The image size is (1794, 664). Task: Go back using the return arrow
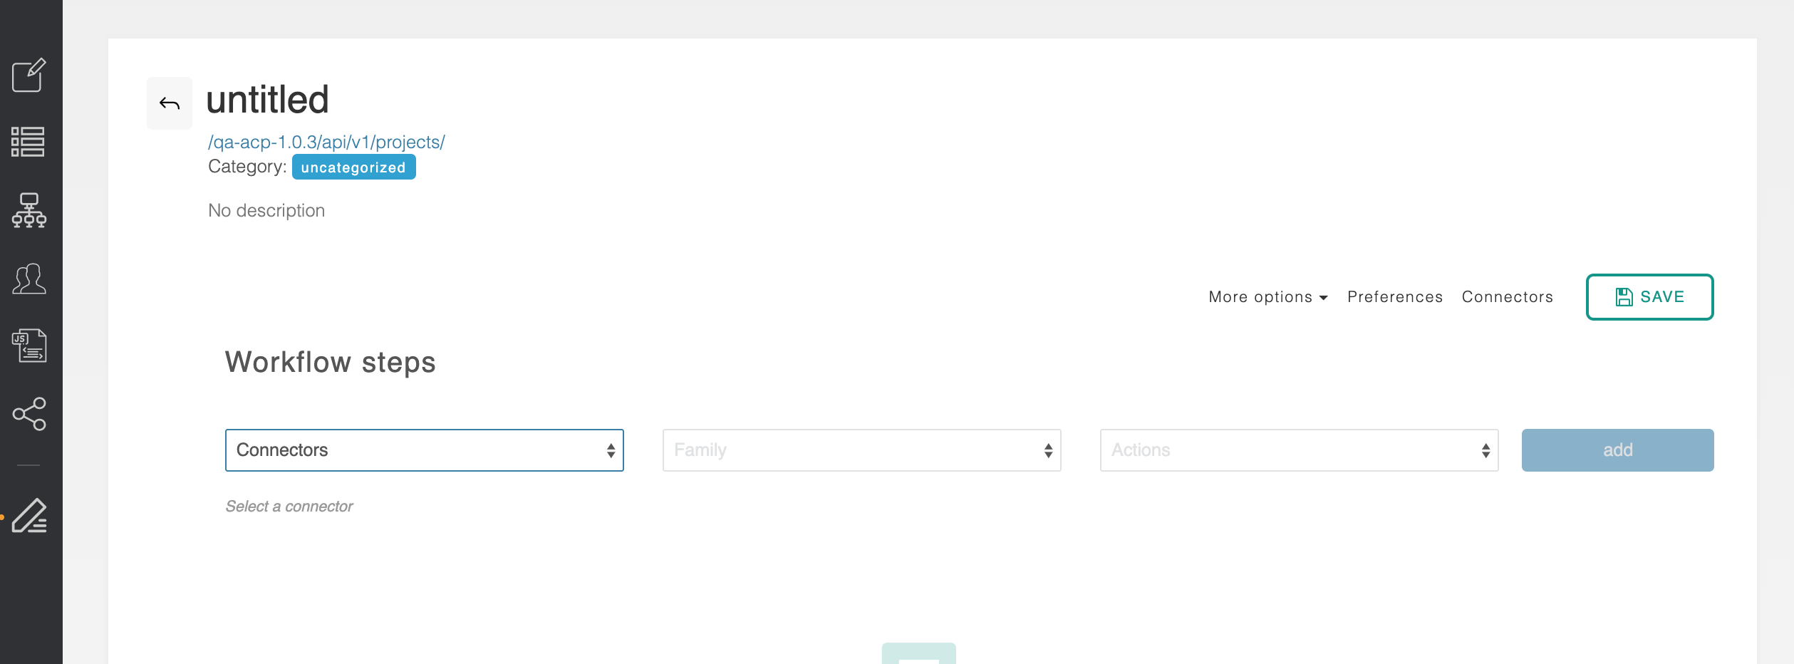pos(170,103)
